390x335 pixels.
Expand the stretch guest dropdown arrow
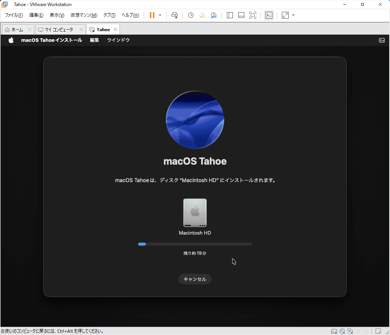293,15
